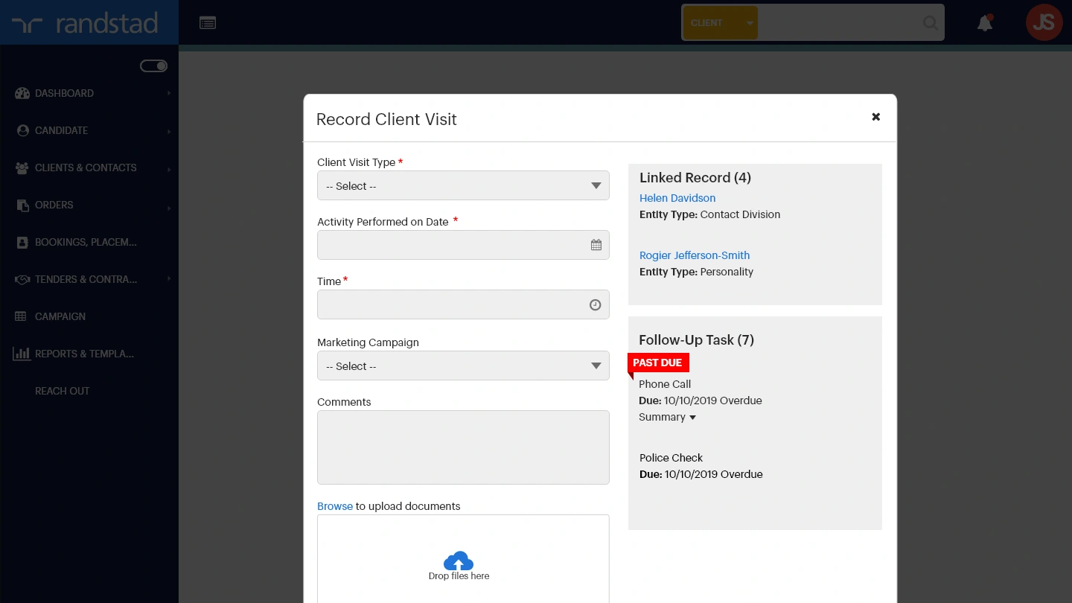Open the notifications bell
This screenshot has width=1072, height=603.
[x=984, y=23]
